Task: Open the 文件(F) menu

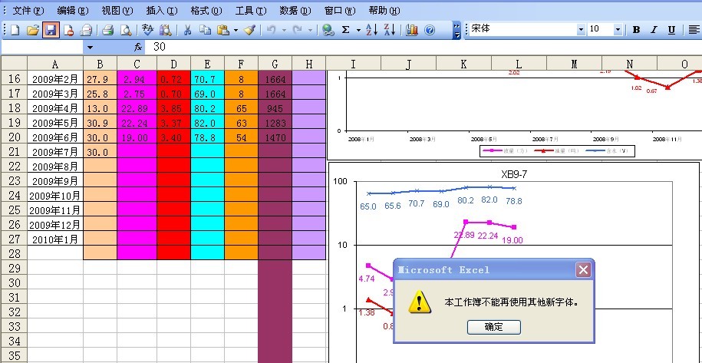Action: [28, 10]
